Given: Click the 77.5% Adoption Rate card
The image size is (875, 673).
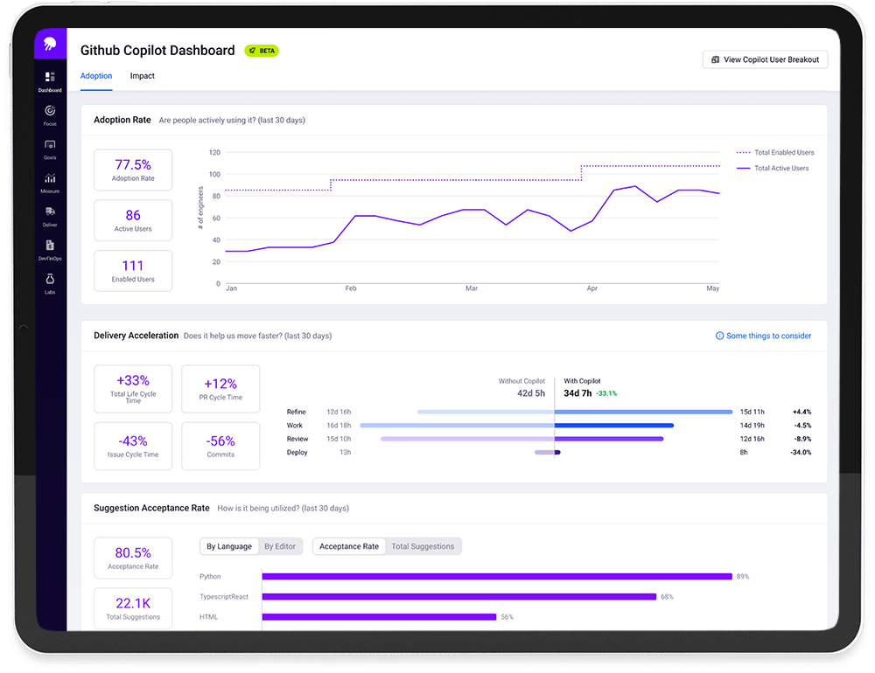Looking at the screenshot, I should pos(133,170).
